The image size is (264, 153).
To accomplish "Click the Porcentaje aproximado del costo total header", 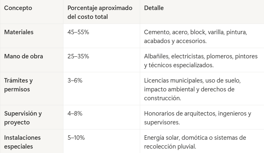I will click(100, 12).
